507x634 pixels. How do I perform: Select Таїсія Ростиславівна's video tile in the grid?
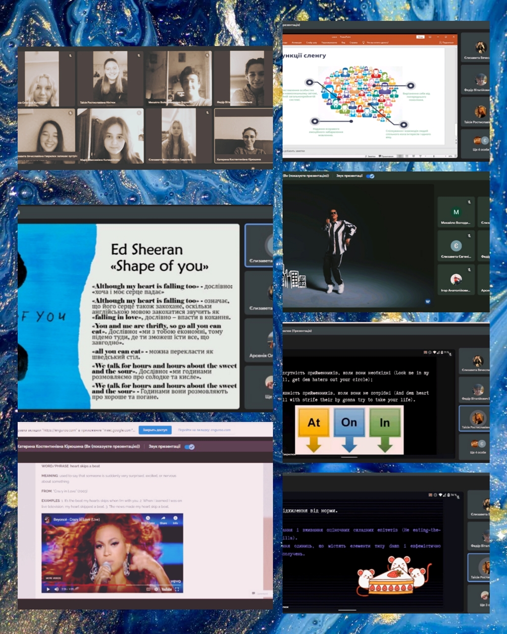point(110,78)
